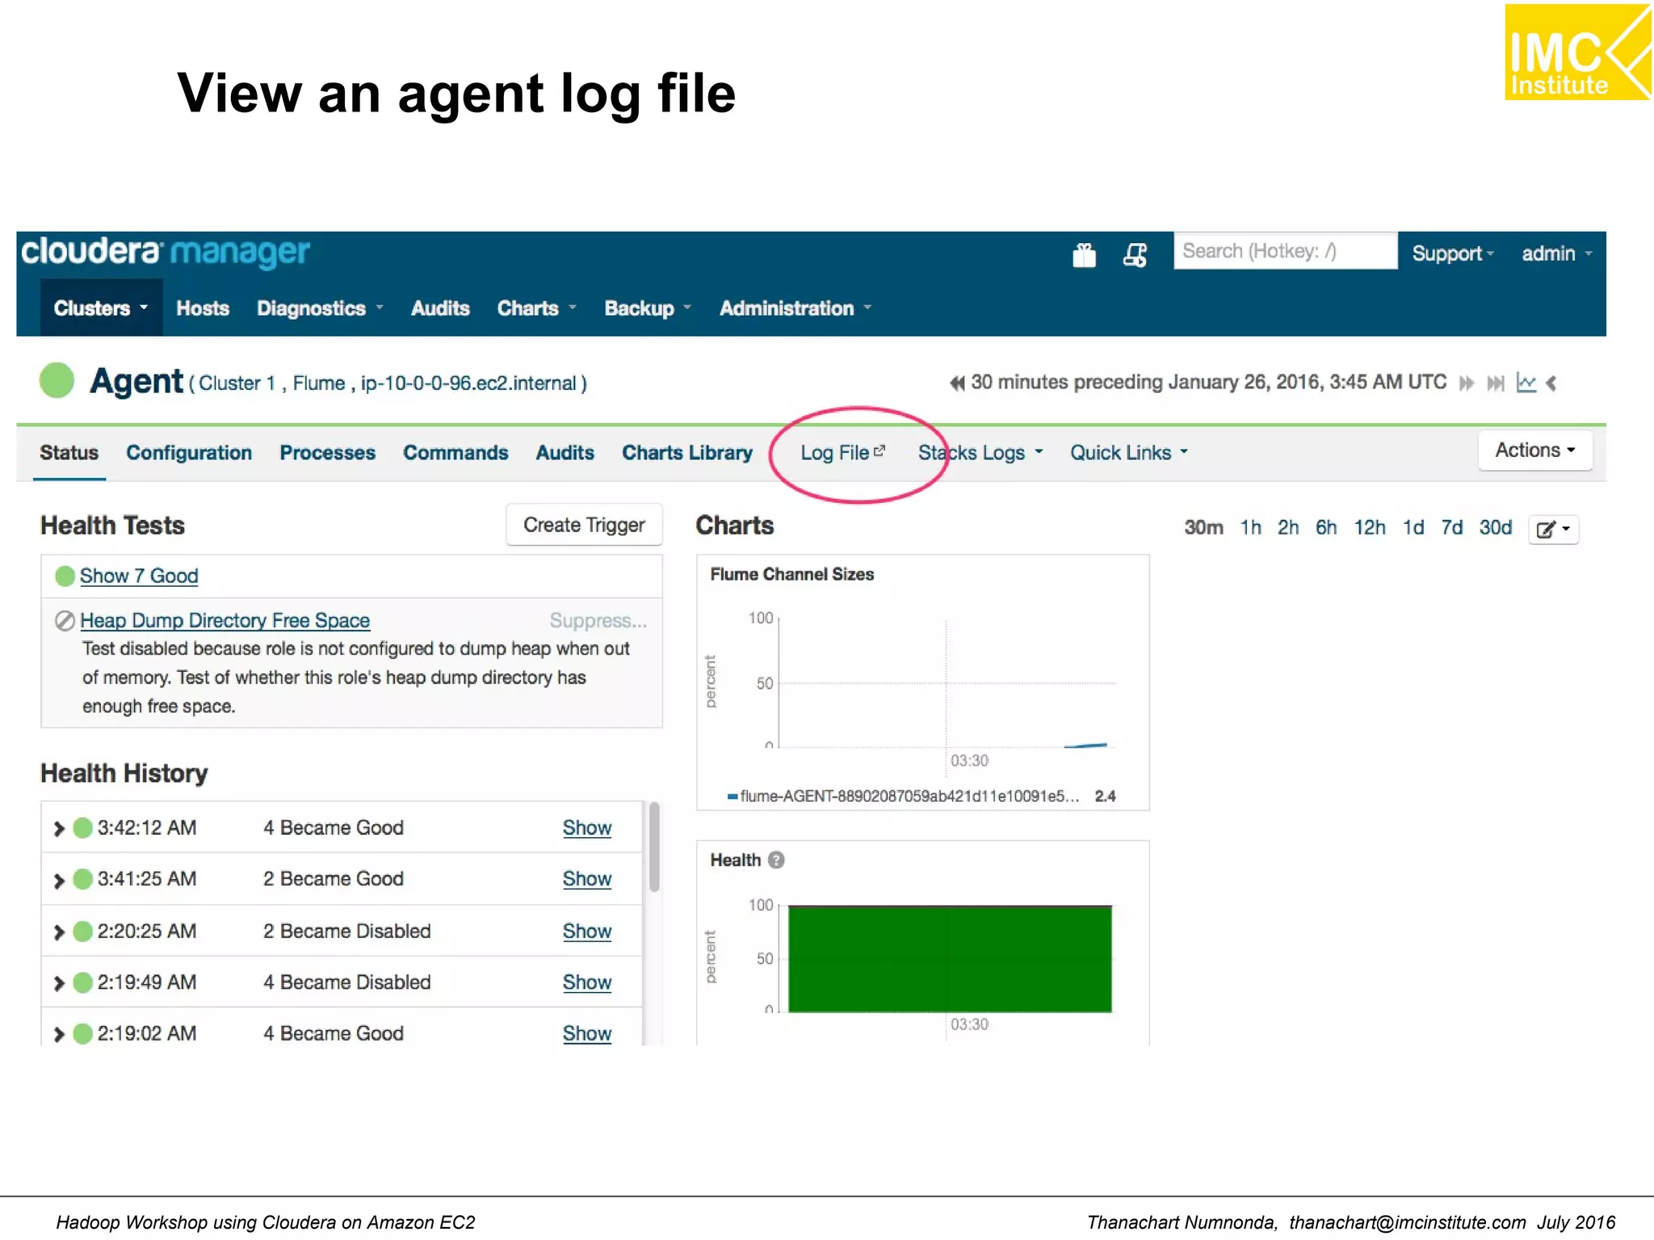The height and width of the screenshot is (1240, 1654).
Task: Click Show for the 2:19:49 AM event
Action: point(587,982)
